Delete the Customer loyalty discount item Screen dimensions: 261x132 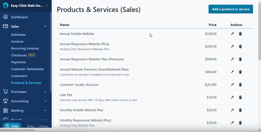[240, 85]
